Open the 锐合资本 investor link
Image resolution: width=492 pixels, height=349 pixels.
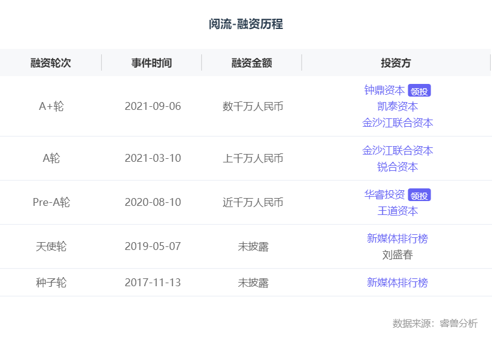coord(397,167)
